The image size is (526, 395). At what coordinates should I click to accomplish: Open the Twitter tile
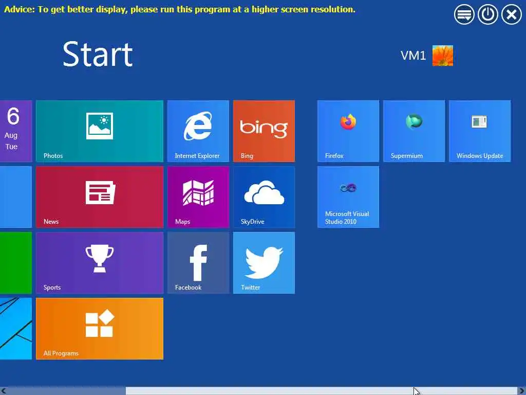(264, 263)
